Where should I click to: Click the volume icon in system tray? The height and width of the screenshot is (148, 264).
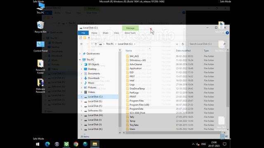pyautogui.click(x=198, y=144)
